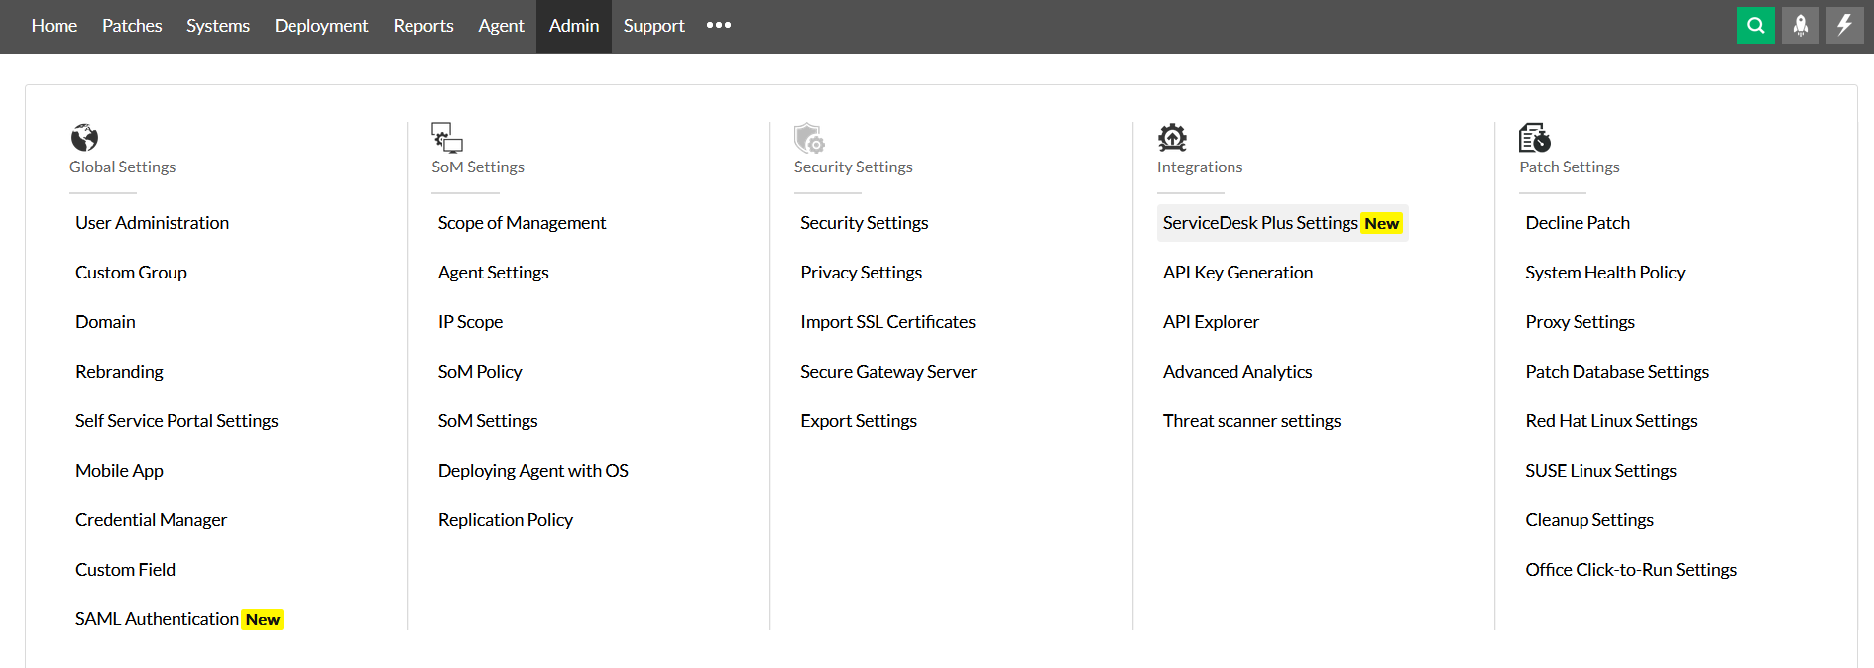1874x668 pixels.
Task: Expand the three-dots more menu
Action: (719, 26)
